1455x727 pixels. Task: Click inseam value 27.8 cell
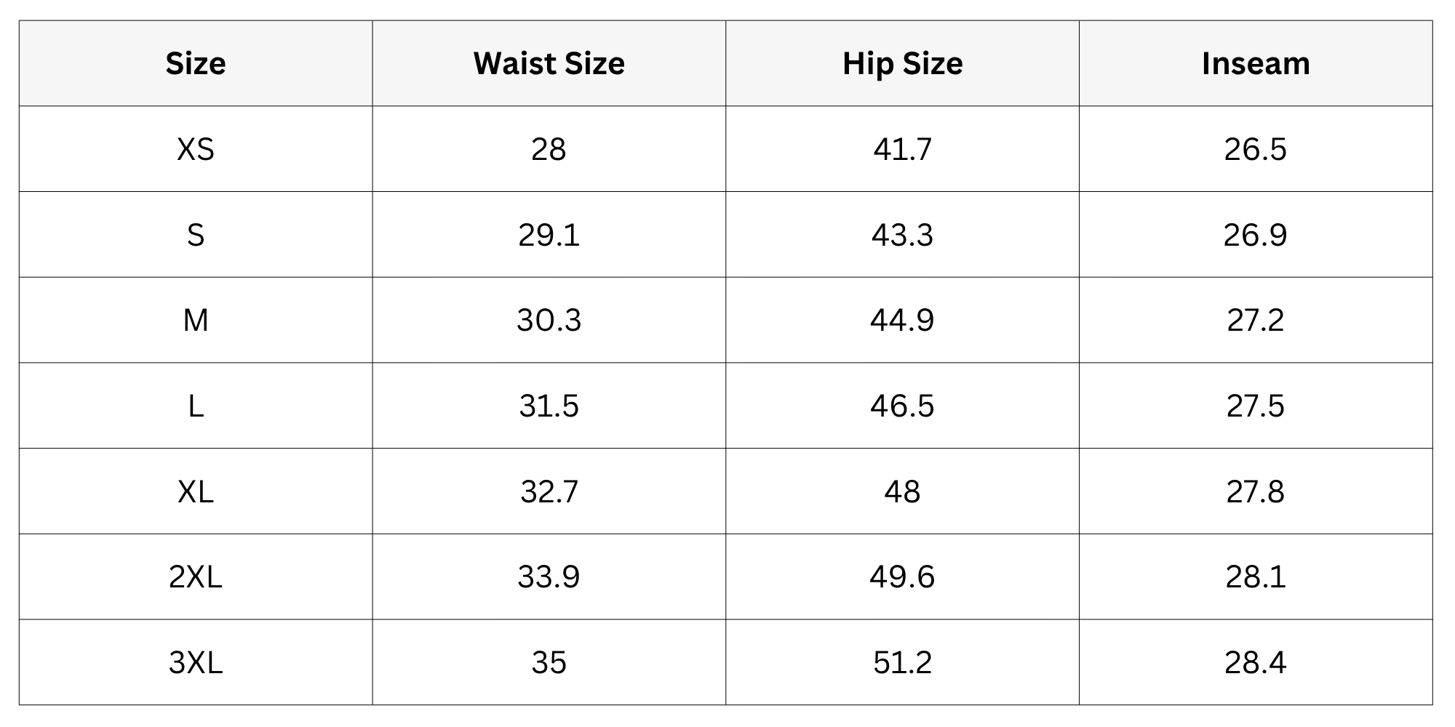(1256, 491)
